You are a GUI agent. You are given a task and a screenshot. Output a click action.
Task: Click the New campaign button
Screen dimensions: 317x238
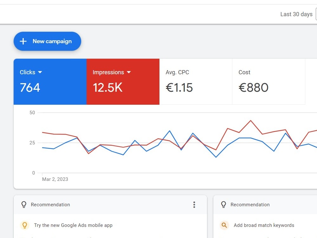[x=47, y=41]
